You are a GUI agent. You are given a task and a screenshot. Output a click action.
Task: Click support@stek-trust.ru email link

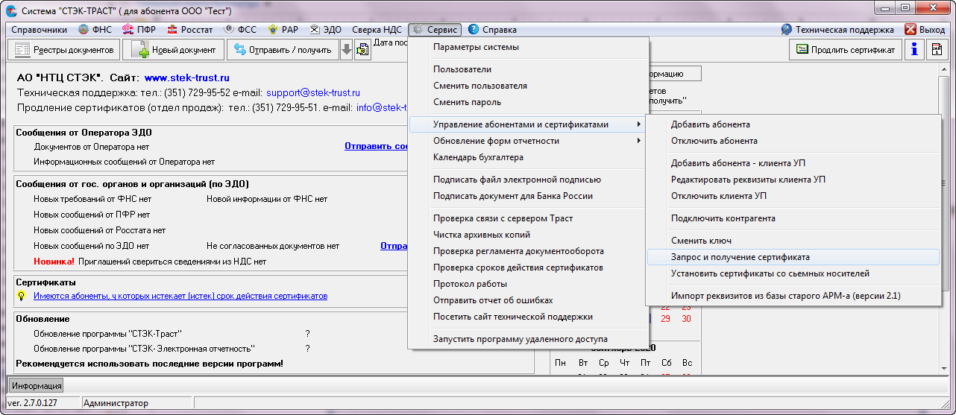pos(313,93)
